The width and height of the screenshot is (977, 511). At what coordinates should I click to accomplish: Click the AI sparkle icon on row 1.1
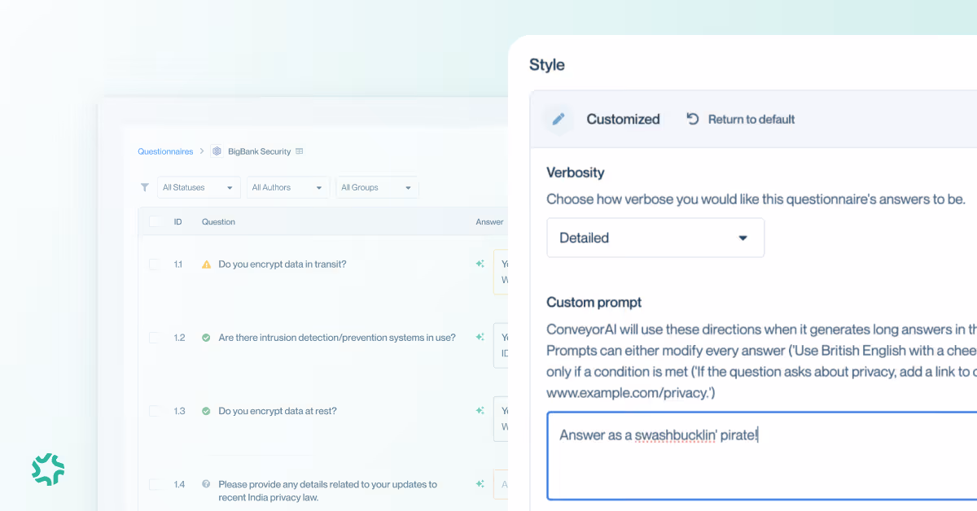tap(480, 264)
